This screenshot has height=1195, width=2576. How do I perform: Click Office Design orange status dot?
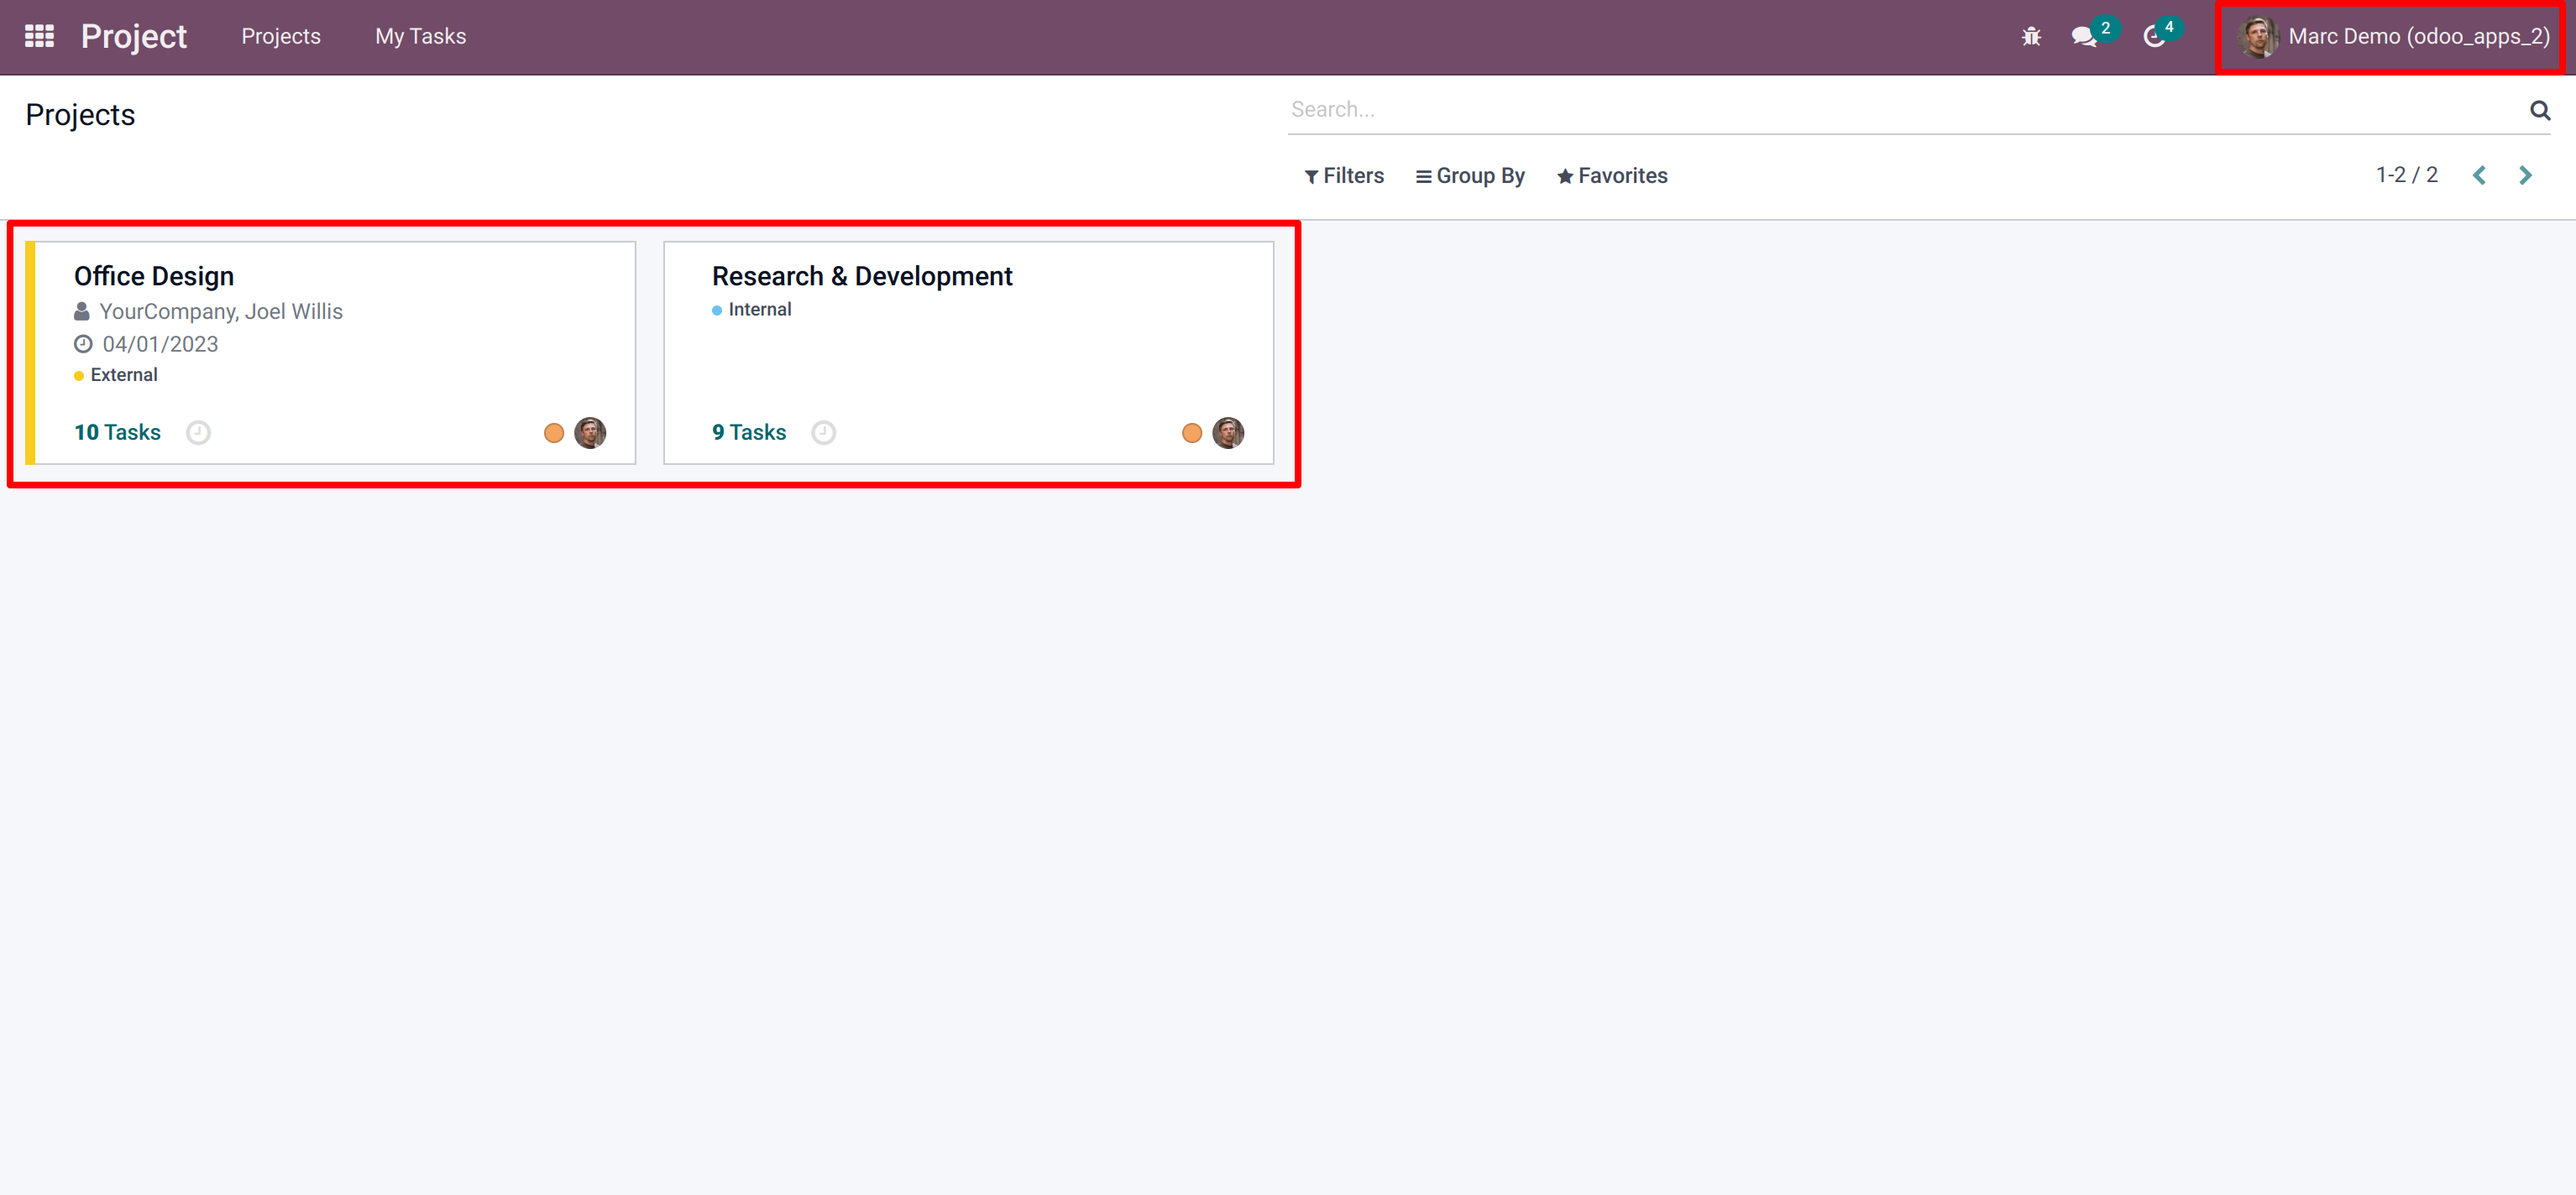(554, 433)
